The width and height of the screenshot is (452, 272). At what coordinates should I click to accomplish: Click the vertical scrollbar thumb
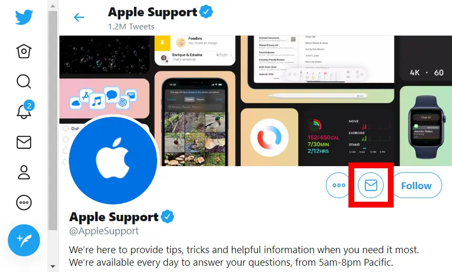click(53, 121)
